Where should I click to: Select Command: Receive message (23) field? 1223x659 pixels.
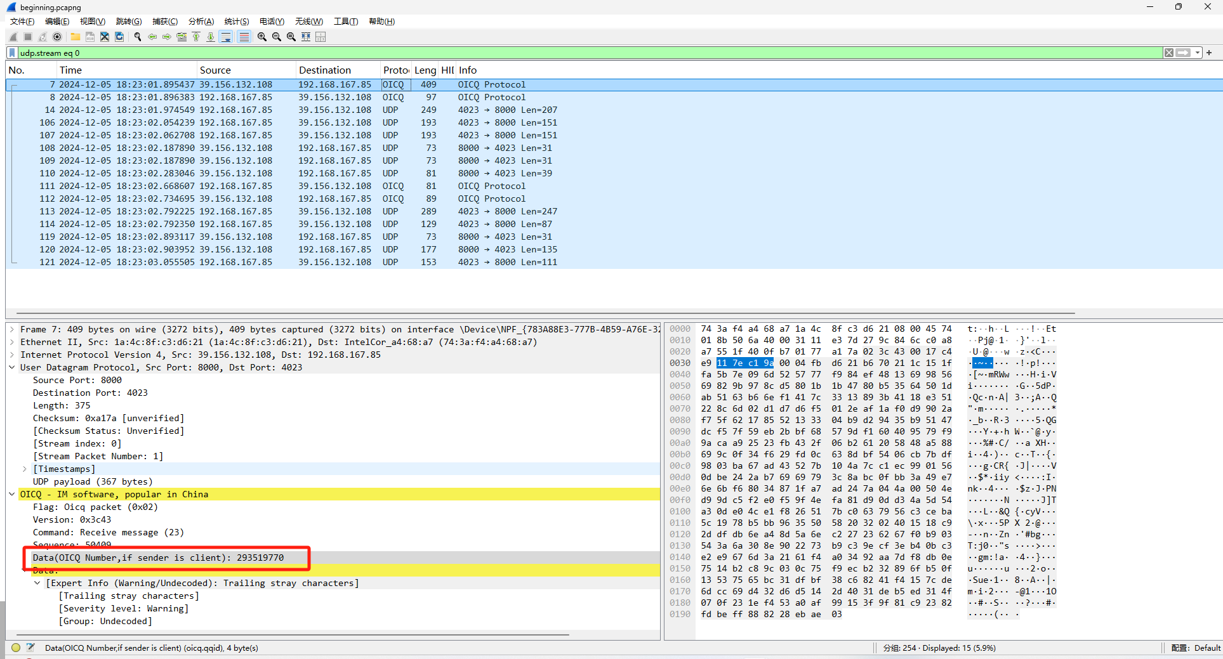click(109, 532)
